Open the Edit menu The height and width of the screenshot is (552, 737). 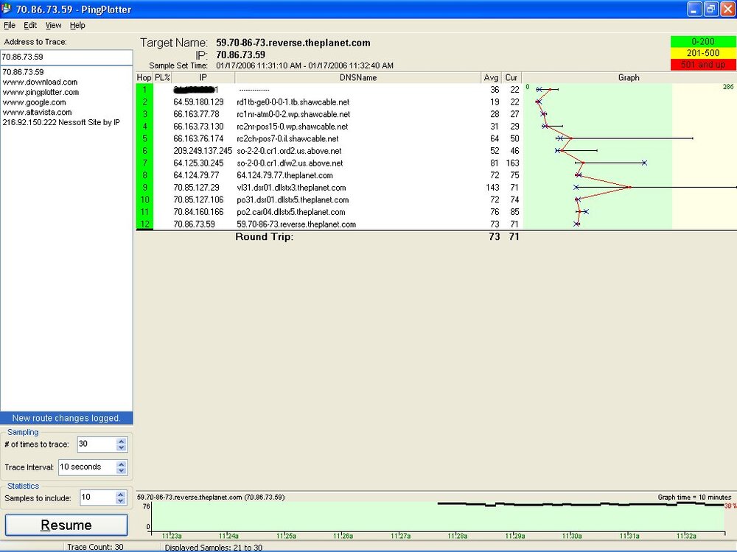click(x=30, y=25)
